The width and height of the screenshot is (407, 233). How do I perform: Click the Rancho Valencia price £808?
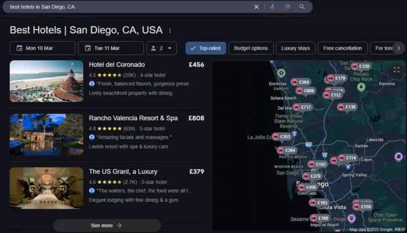coord(197,118)
